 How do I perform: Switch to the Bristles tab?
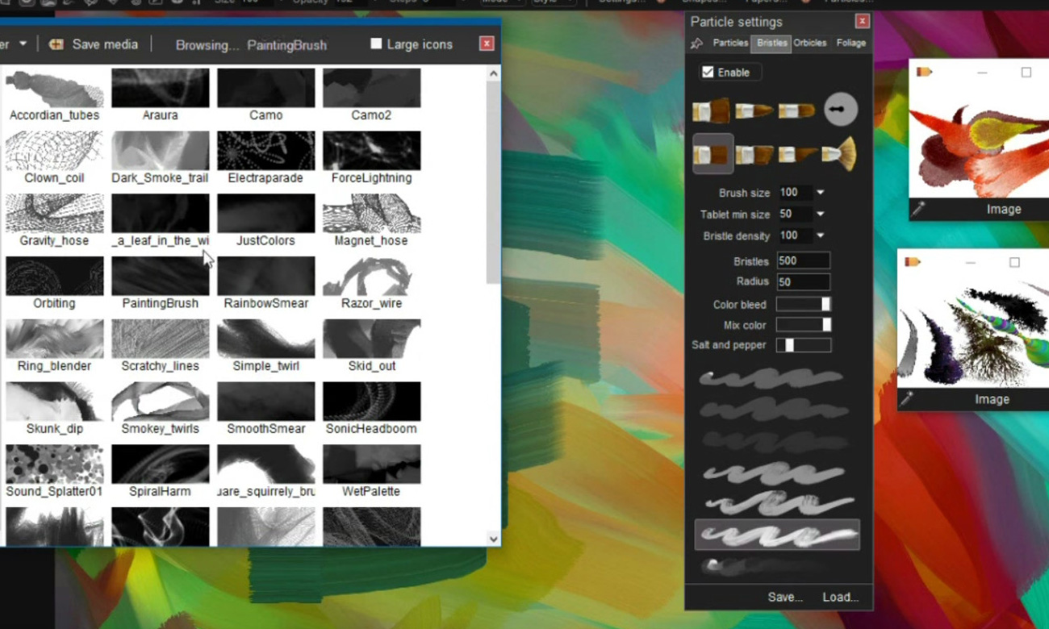pos(772,43)
